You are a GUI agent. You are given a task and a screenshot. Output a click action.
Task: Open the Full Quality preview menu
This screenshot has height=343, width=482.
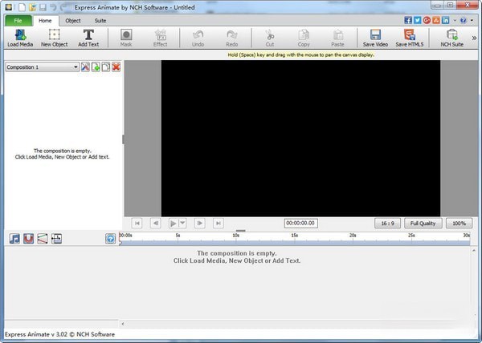423,223
